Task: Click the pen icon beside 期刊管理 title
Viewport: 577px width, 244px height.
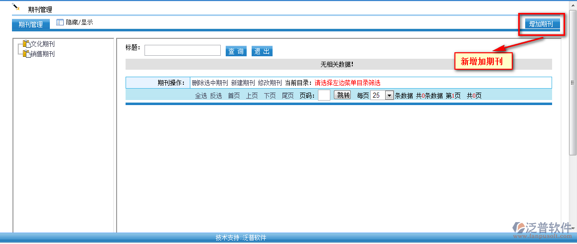Action: 15,6
